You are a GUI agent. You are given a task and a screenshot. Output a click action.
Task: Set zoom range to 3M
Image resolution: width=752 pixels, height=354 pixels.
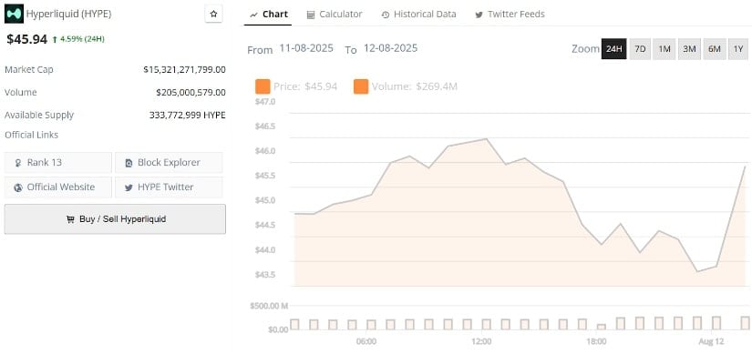coord(689,49)
